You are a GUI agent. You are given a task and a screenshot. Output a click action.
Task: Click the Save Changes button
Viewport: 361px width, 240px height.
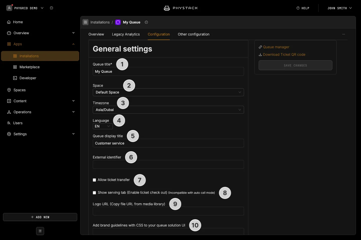point(295,65)
